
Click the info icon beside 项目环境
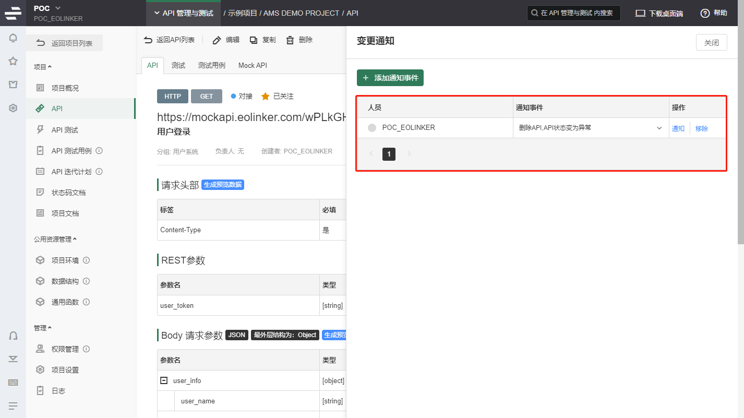[x=87, y=260]
